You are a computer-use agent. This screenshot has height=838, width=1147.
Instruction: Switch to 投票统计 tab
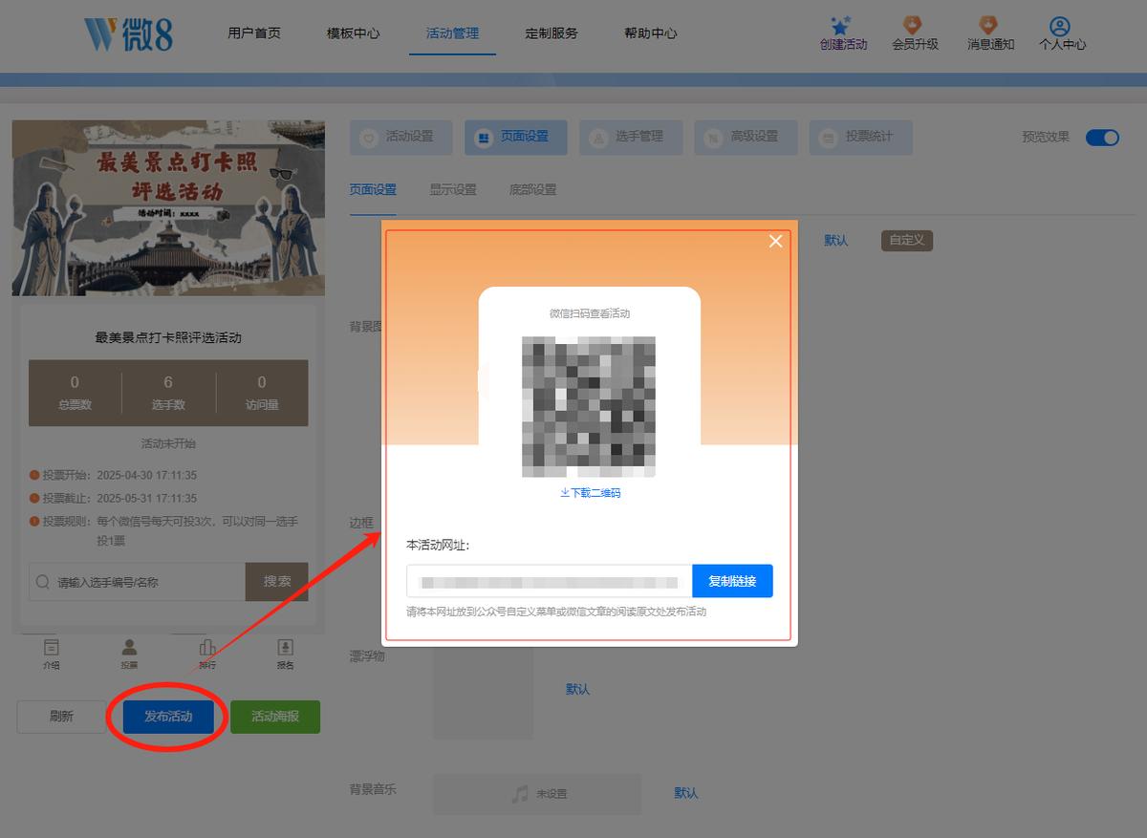point(860,138)
